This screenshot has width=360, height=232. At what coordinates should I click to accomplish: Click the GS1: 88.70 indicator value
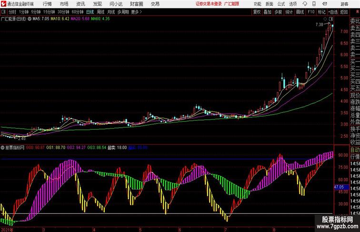pos(56,148)
